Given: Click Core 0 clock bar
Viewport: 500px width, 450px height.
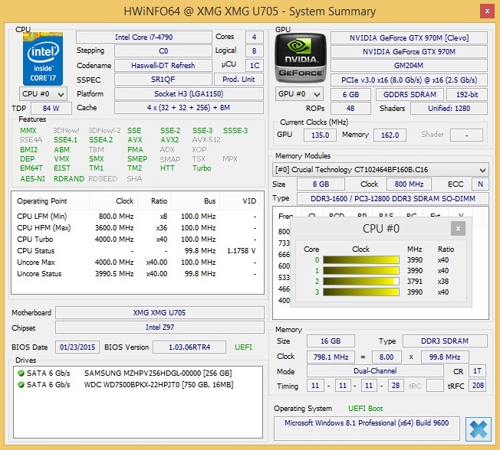Looking at the screenshot, I should tap(361, 260).
